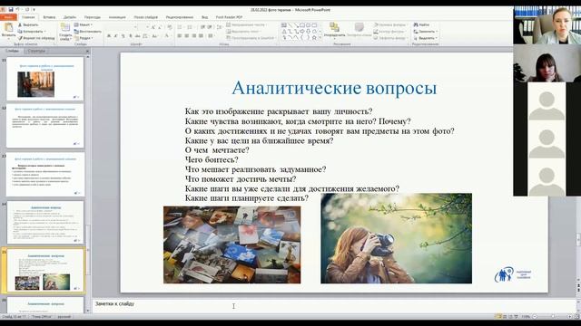This screenshot has width=581, height=326.
Task: Open the Select (Выделить) dropdown
Action: (x=426, y=38)
